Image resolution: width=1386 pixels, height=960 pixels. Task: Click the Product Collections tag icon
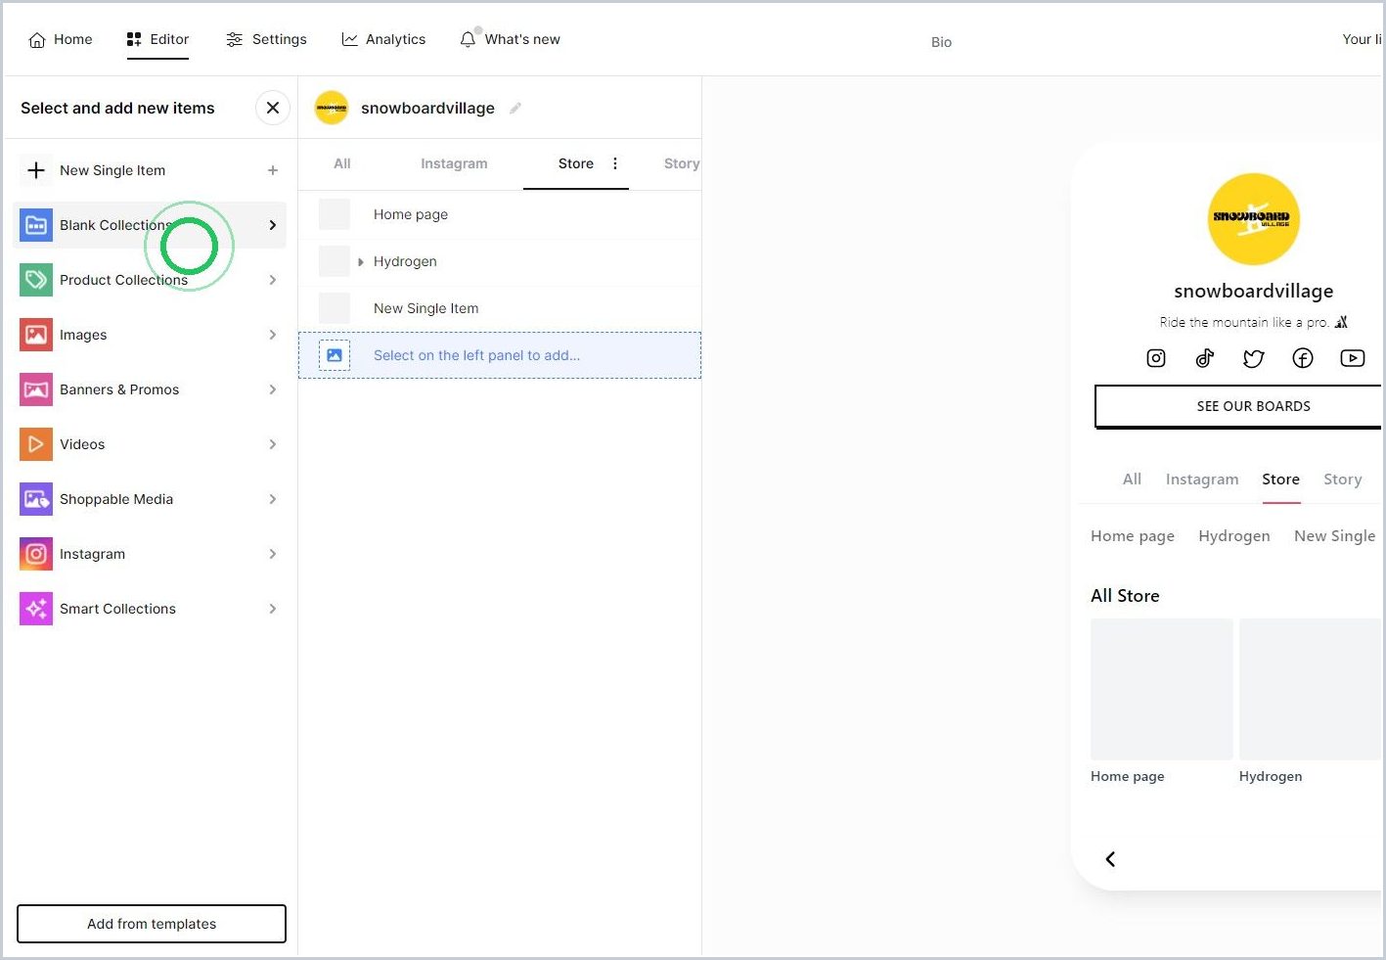pos(36,280)
